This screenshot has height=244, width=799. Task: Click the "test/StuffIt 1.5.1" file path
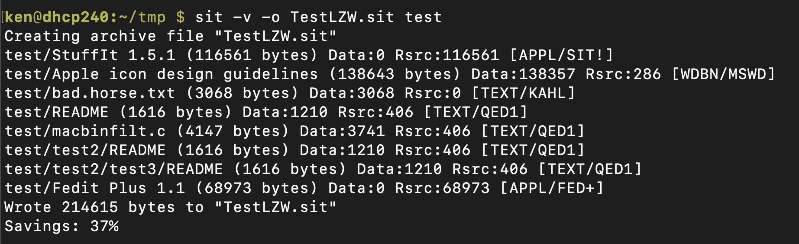[x=90, y=55]
